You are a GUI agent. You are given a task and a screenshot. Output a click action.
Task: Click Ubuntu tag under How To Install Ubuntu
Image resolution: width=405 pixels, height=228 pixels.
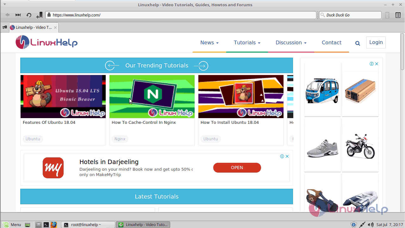point(211,139)
